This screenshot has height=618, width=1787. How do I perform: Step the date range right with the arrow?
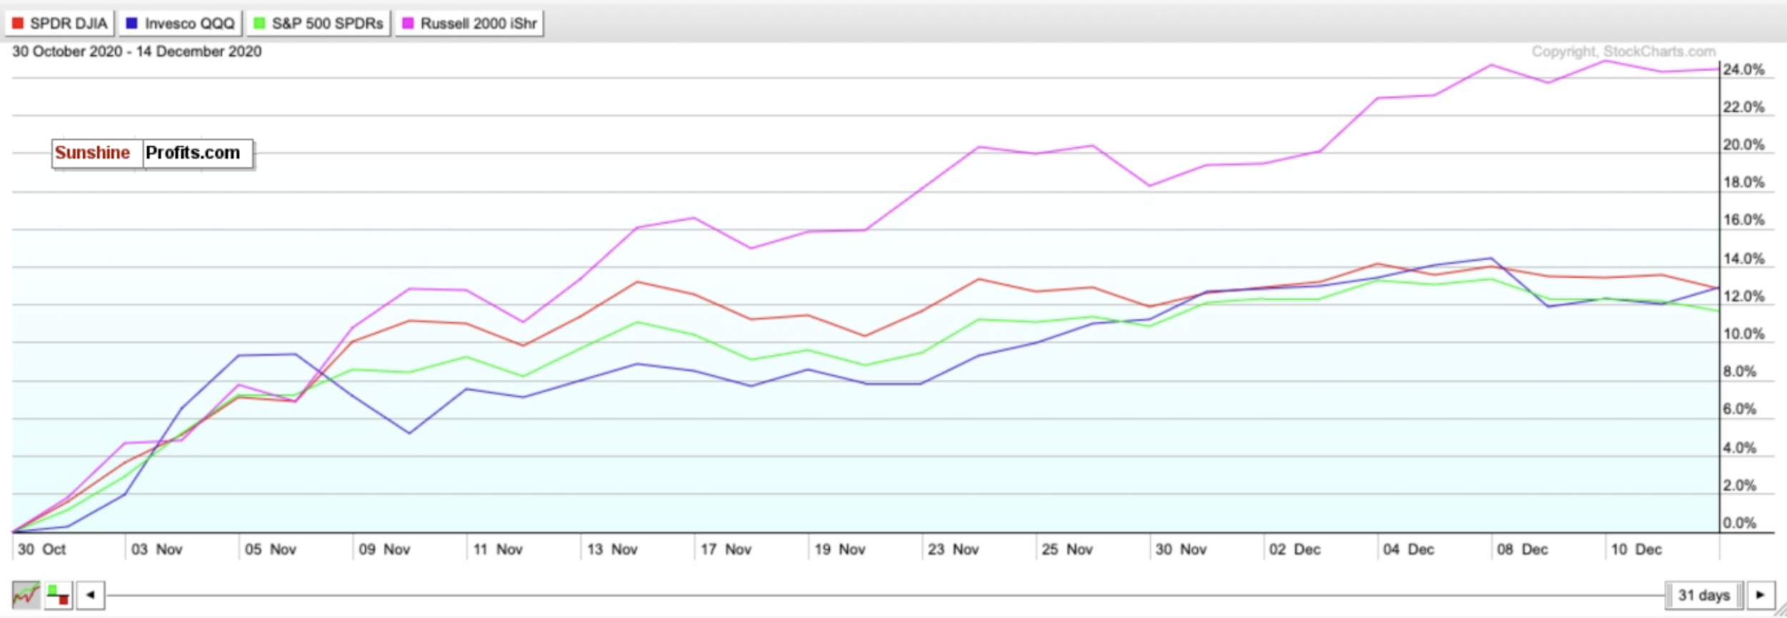1761,594
